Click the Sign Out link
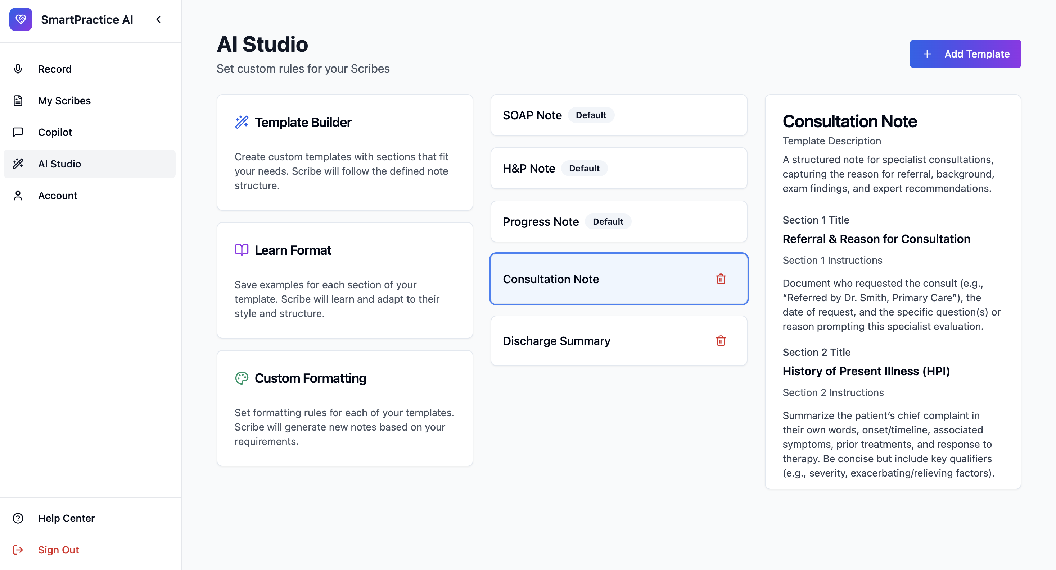 [x=58, y=550]
